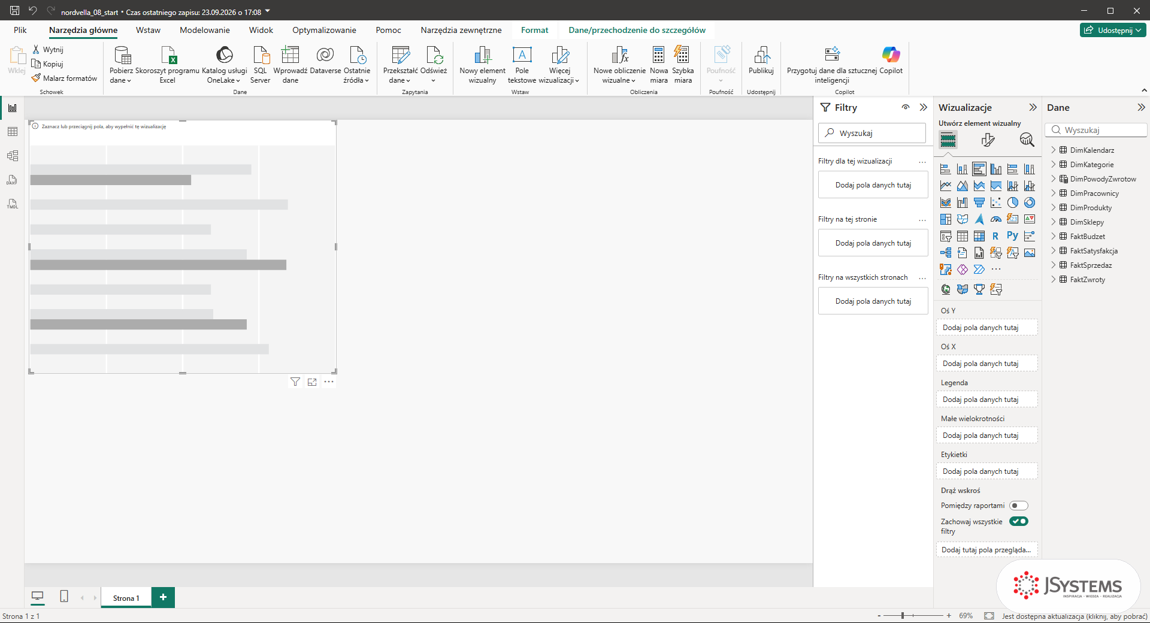This screenshot has width=1150, height=623.
Task: Add a new page with plus button
Action: tap(163, 597)
